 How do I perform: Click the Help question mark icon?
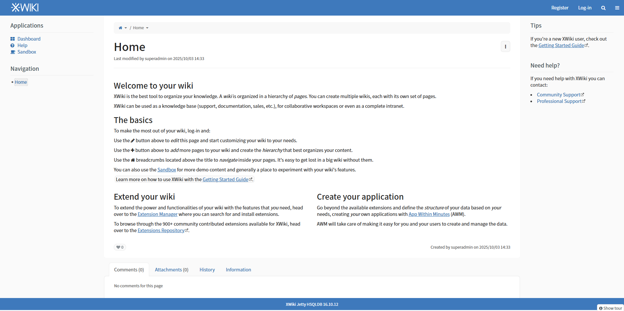tap(13, 45)
